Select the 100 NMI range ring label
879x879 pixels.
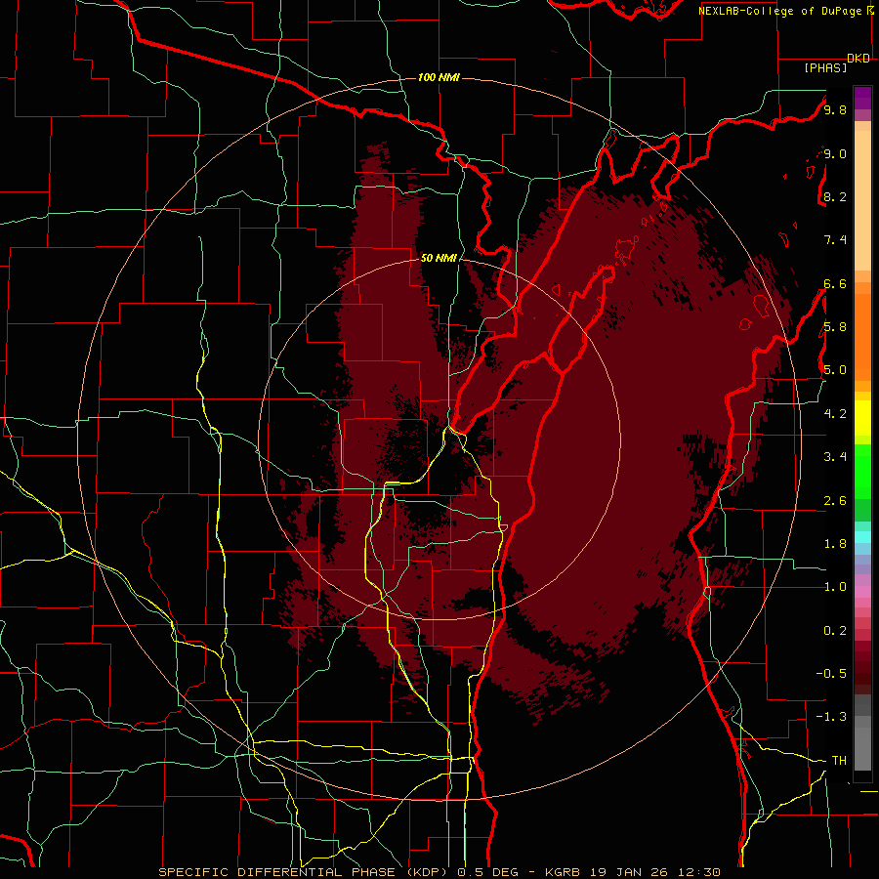pyautogui.click(x=439, y=77)
